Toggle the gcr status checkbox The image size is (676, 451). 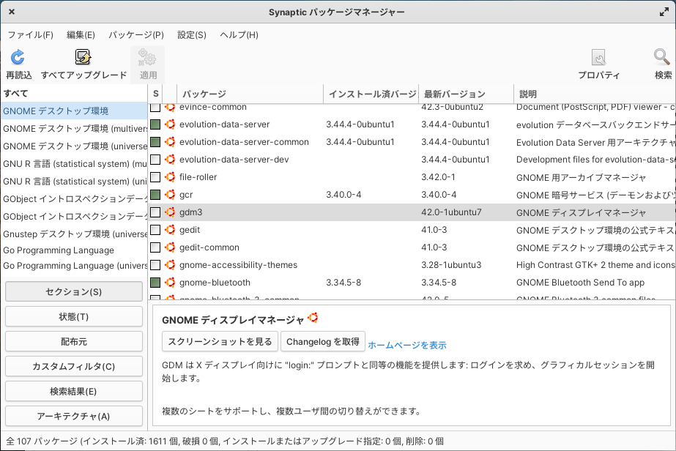click(155, 195)
